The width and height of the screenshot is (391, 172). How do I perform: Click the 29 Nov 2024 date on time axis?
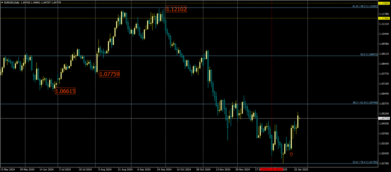pyautogui.click(x=243, y=169)
